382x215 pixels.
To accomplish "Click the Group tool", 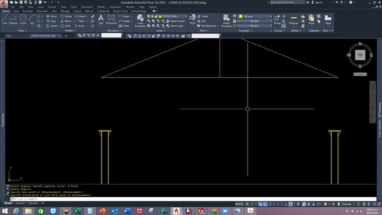I will coord(277,19).
